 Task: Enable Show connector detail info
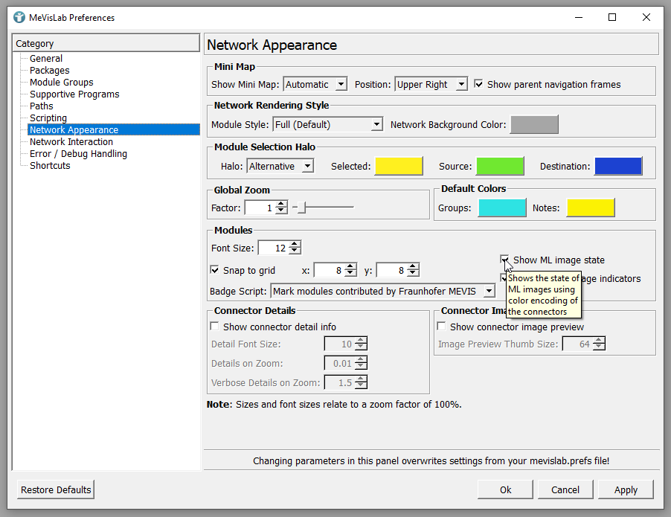215,327
